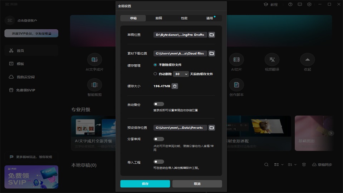Click 点击登录账户 login link

point(27,20)
